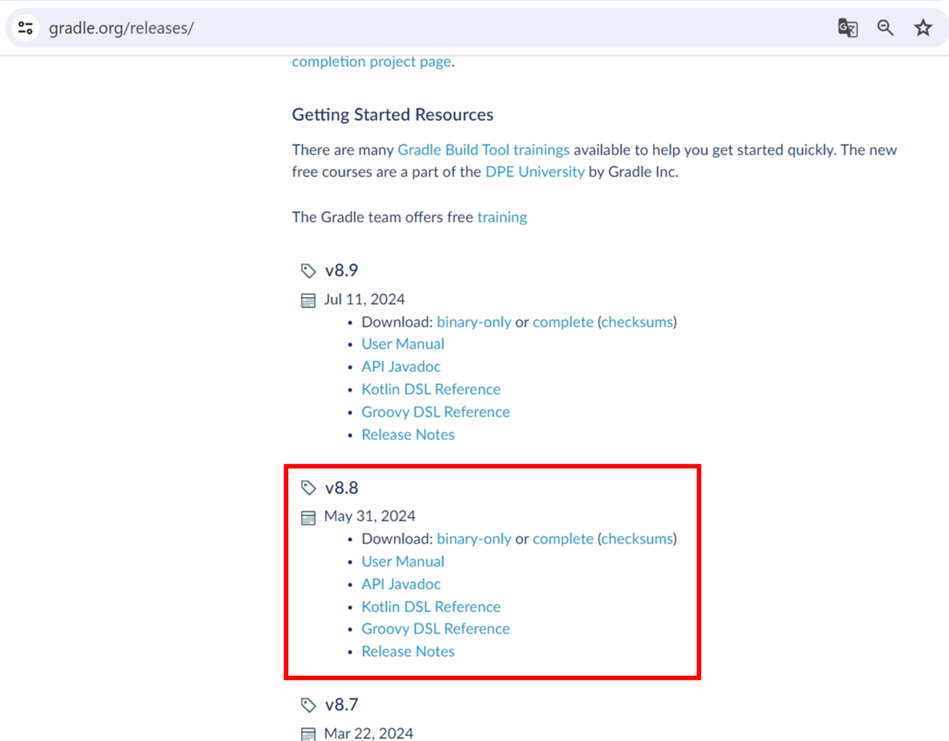
Task: Open the v8.9 User Manual
Action: (403, 344)
